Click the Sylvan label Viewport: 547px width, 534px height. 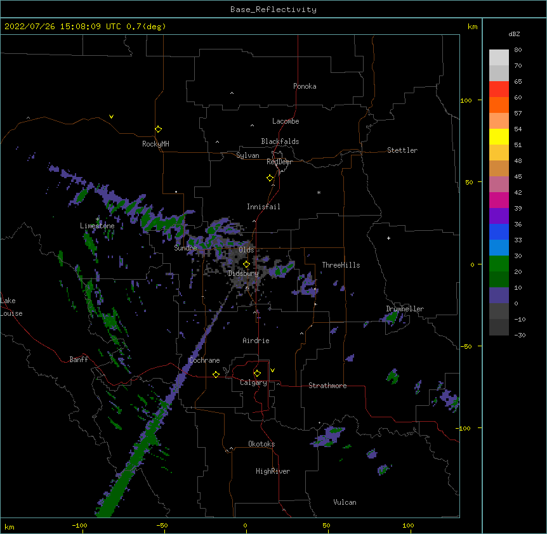click(247, 155)
